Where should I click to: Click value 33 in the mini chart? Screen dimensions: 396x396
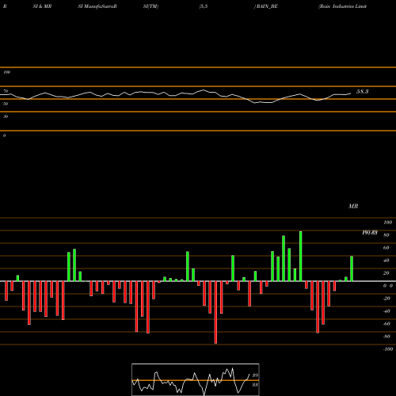pyautogui.click(x=255, y=385)
